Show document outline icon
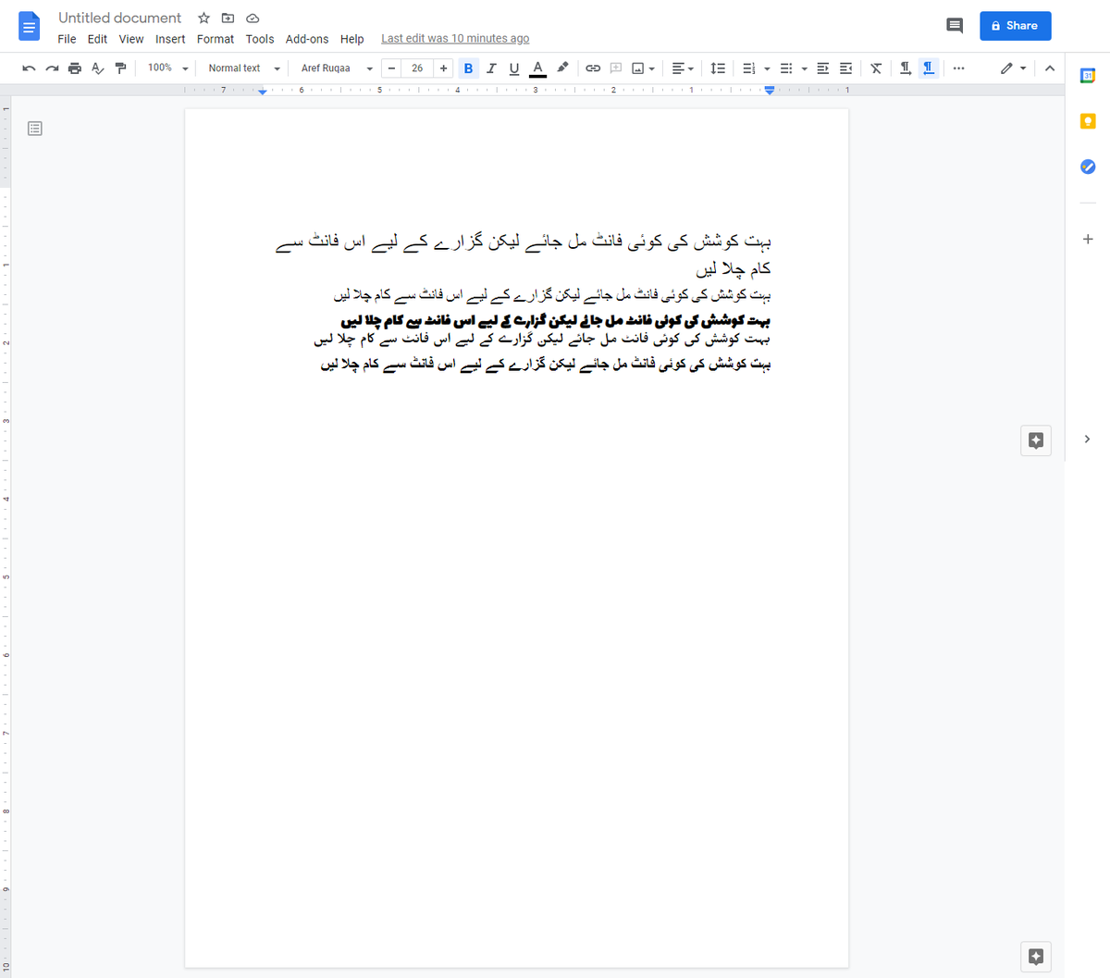1110x978 pixels. [35, 129]
